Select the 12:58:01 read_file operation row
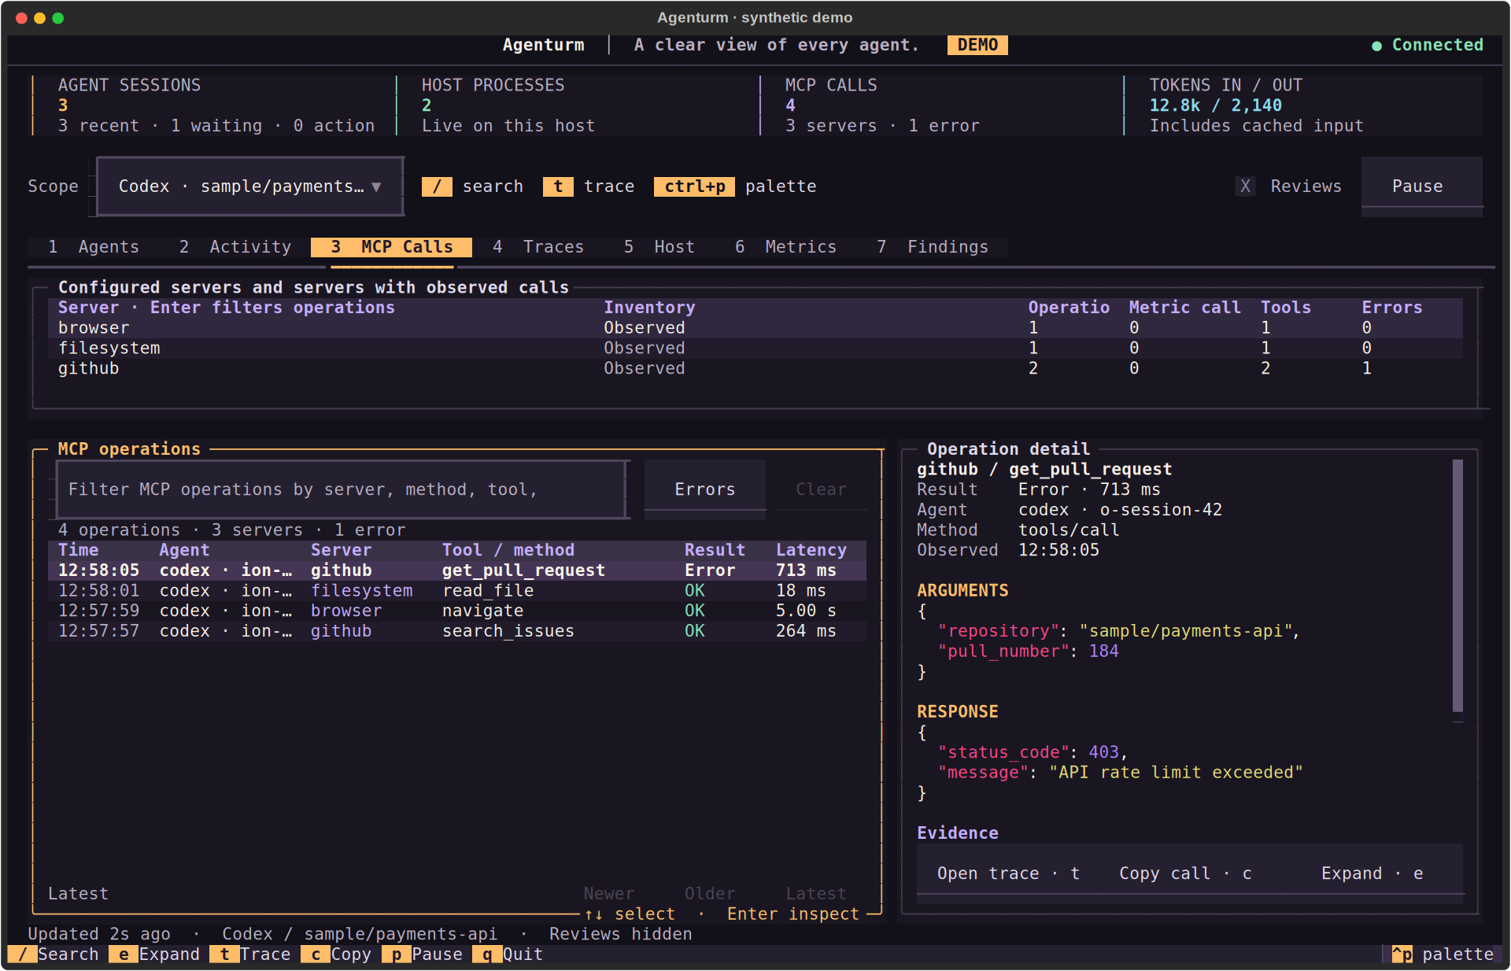This screenshot has width=1511, height=971. coord(457,591)
